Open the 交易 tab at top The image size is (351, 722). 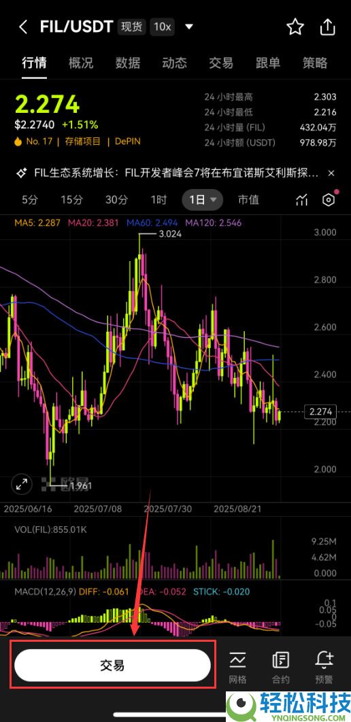pos(221,63)
